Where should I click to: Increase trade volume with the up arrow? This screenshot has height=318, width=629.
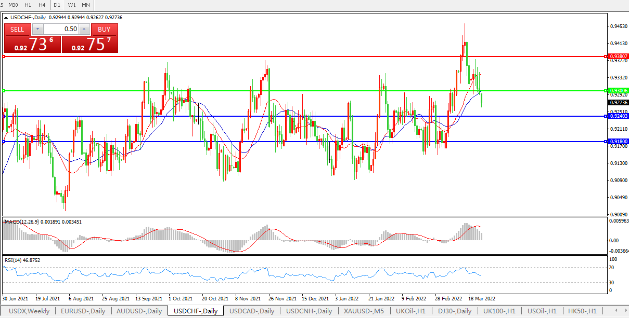tap(84, 29)
